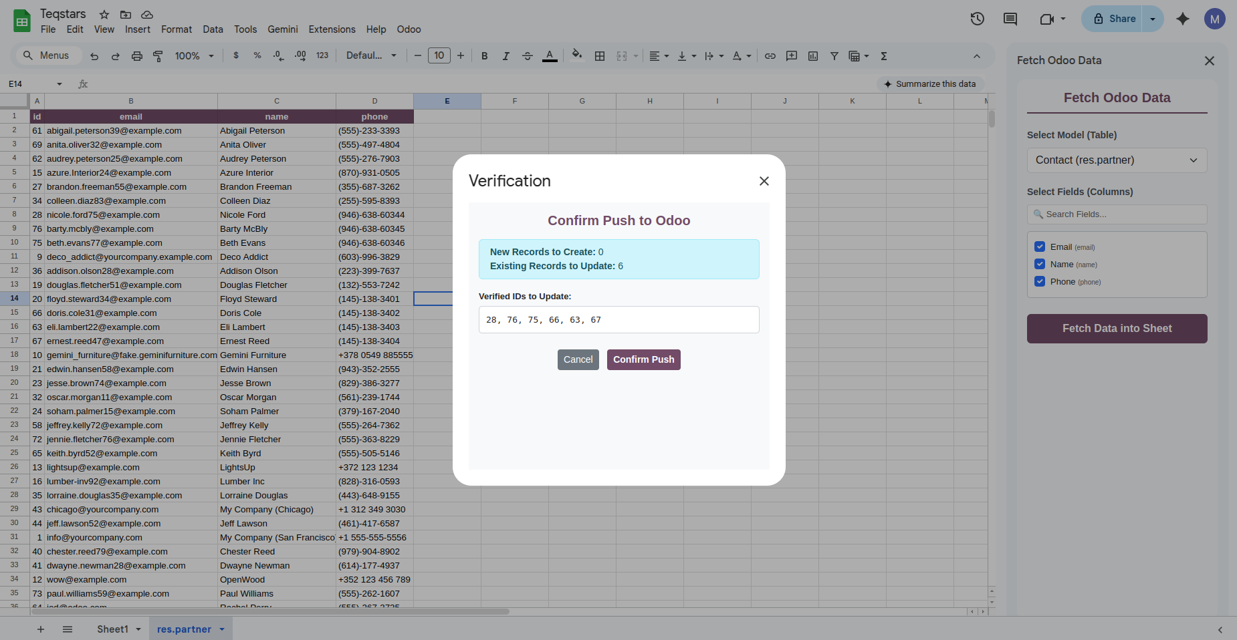1237x640 pixels.
Task: Click the Search Fields input
Action: point(1117,214)
